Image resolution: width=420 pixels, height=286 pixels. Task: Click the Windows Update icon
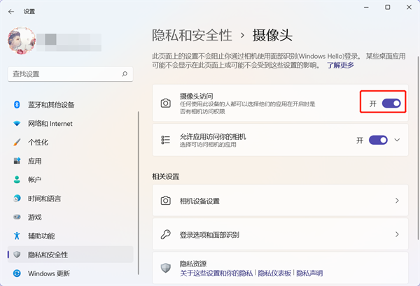click(17, 273)
